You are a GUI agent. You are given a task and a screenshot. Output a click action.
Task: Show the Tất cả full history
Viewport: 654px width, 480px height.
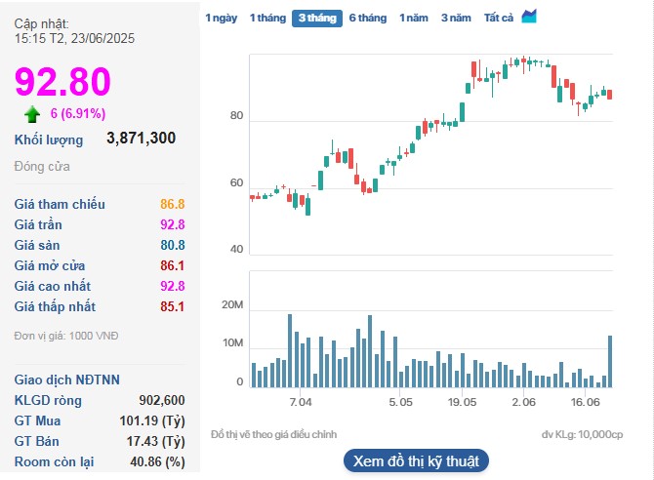499,19
